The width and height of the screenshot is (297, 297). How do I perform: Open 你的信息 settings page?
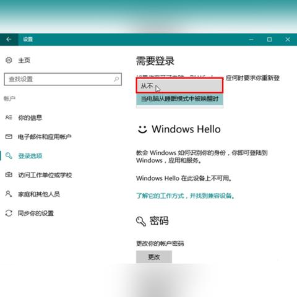(30, 118)
